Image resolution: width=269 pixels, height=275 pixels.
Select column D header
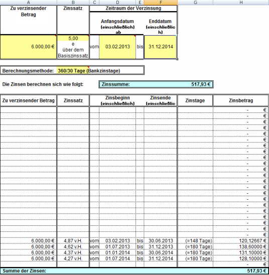117,3
